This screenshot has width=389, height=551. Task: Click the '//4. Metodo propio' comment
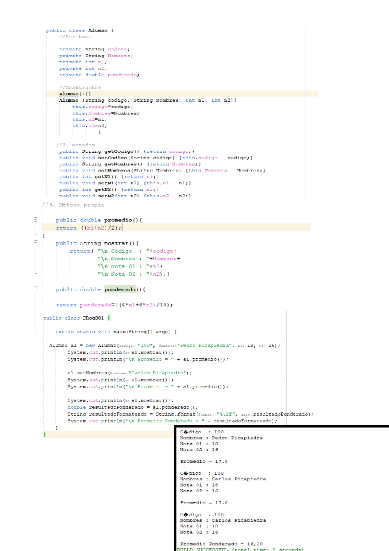tap(73, 205)
